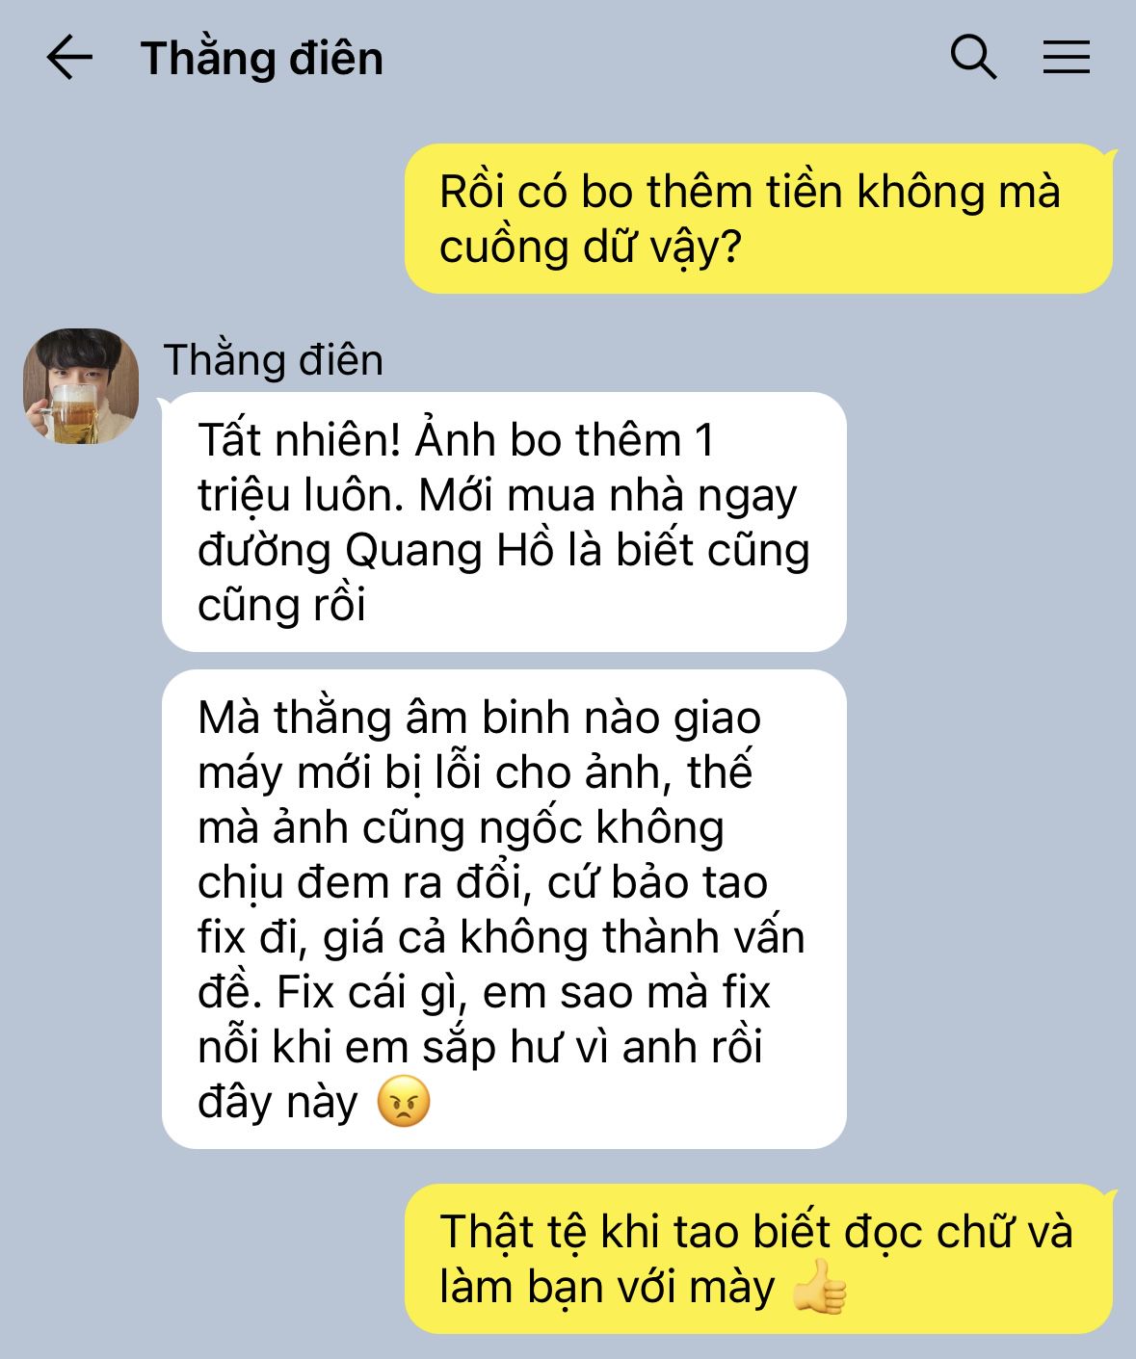Image resolution: width=1136 pixels, height=1359 pixels.
Task: Select the yellow message starting with "Rồi có bo"
Action: point(758,219)
